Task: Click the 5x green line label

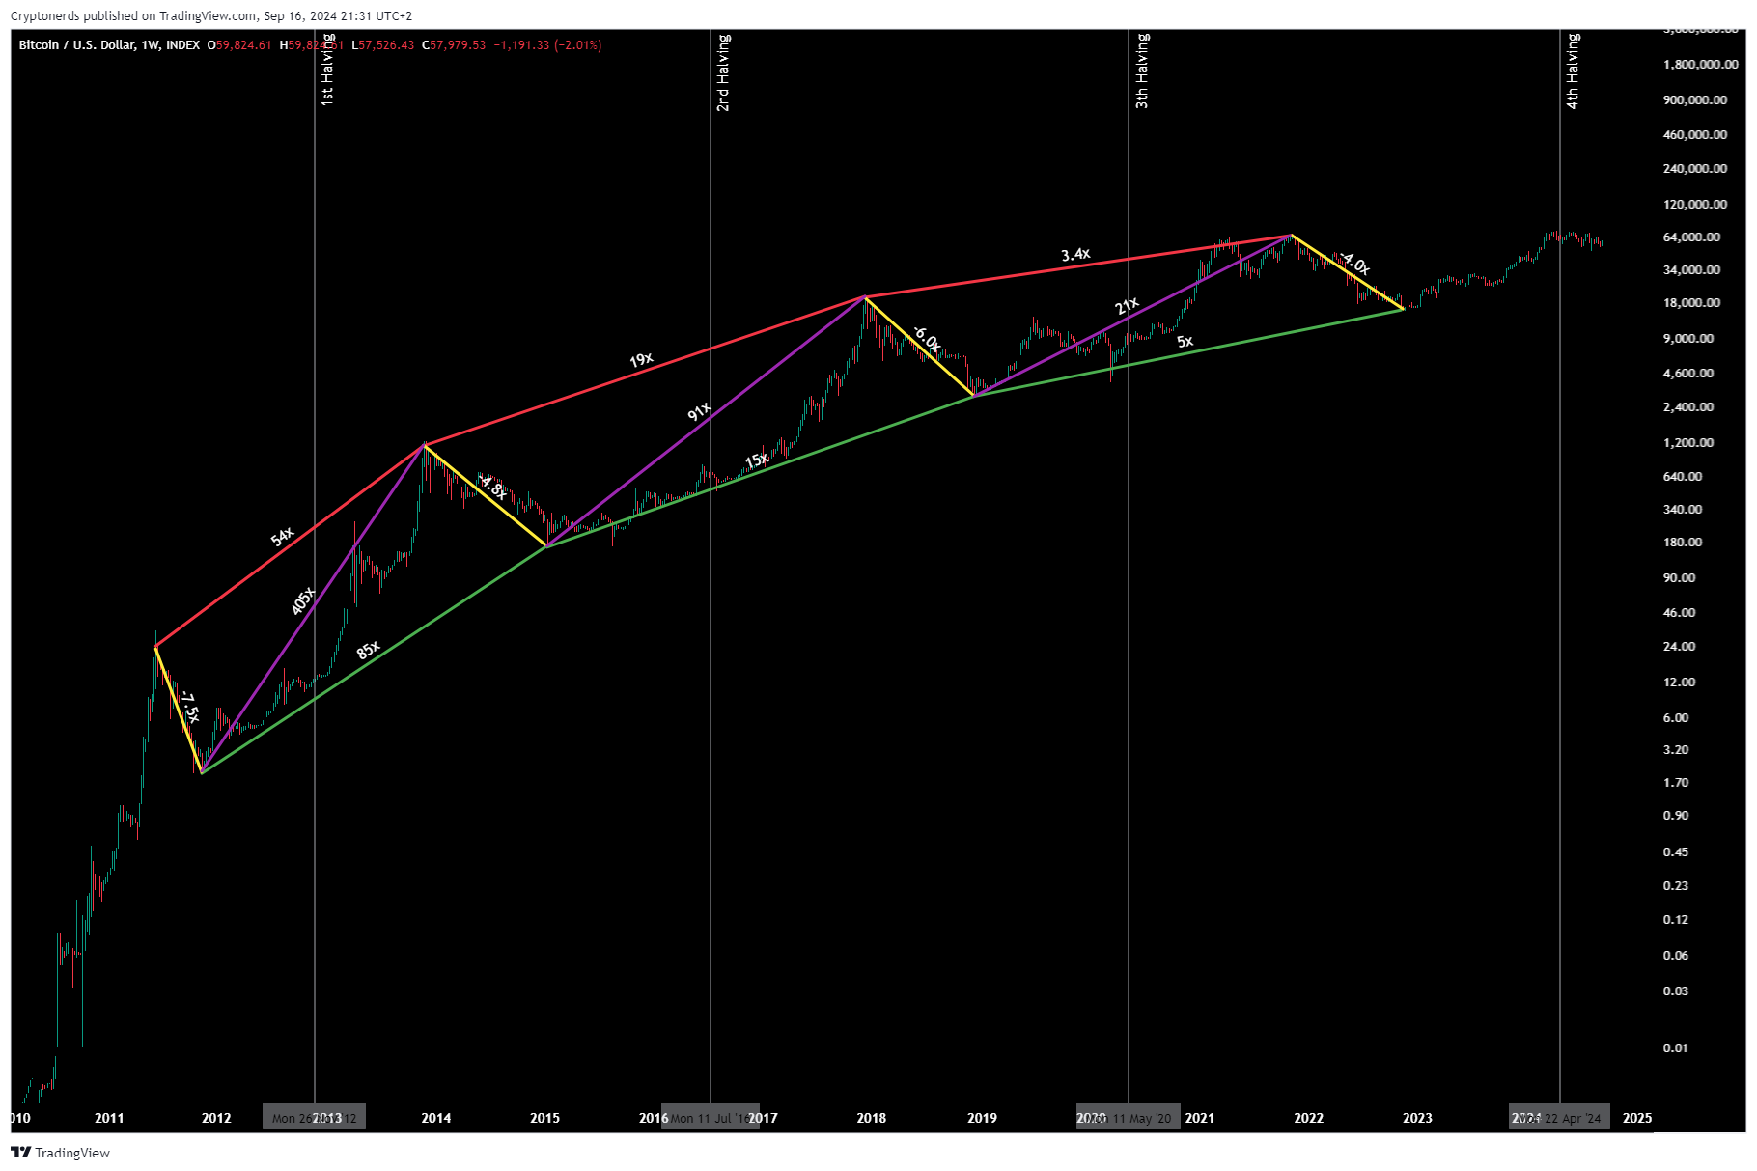Action: pyautogui.click(x=1185, y=341)
